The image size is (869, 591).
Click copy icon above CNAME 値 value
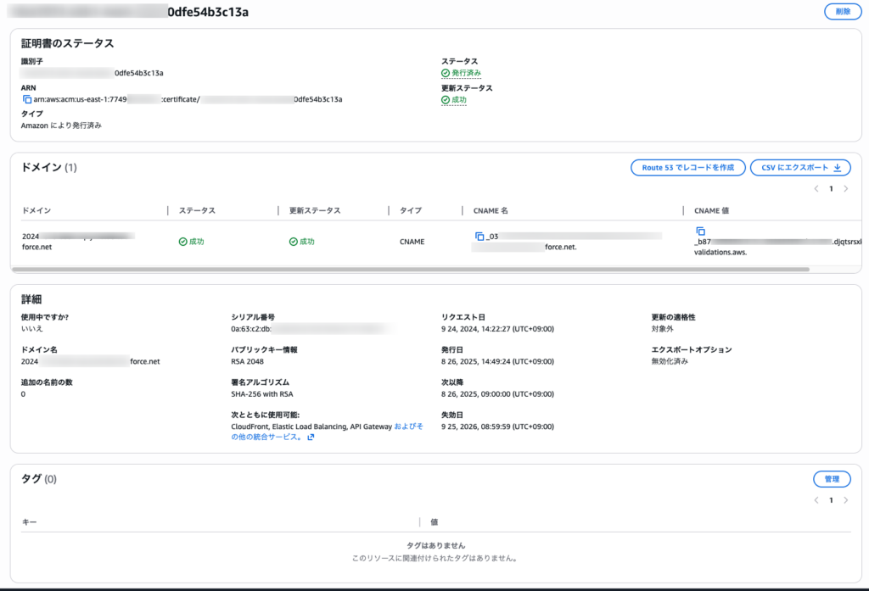click(x=700, y=231)
